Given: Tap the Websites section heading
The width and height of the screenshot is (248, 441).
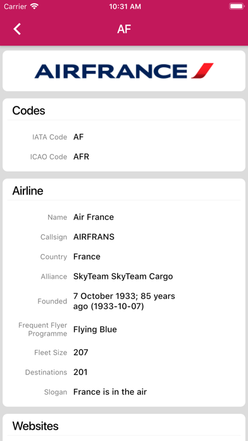Looking at the screenshot, I should (x=35, y=426).
